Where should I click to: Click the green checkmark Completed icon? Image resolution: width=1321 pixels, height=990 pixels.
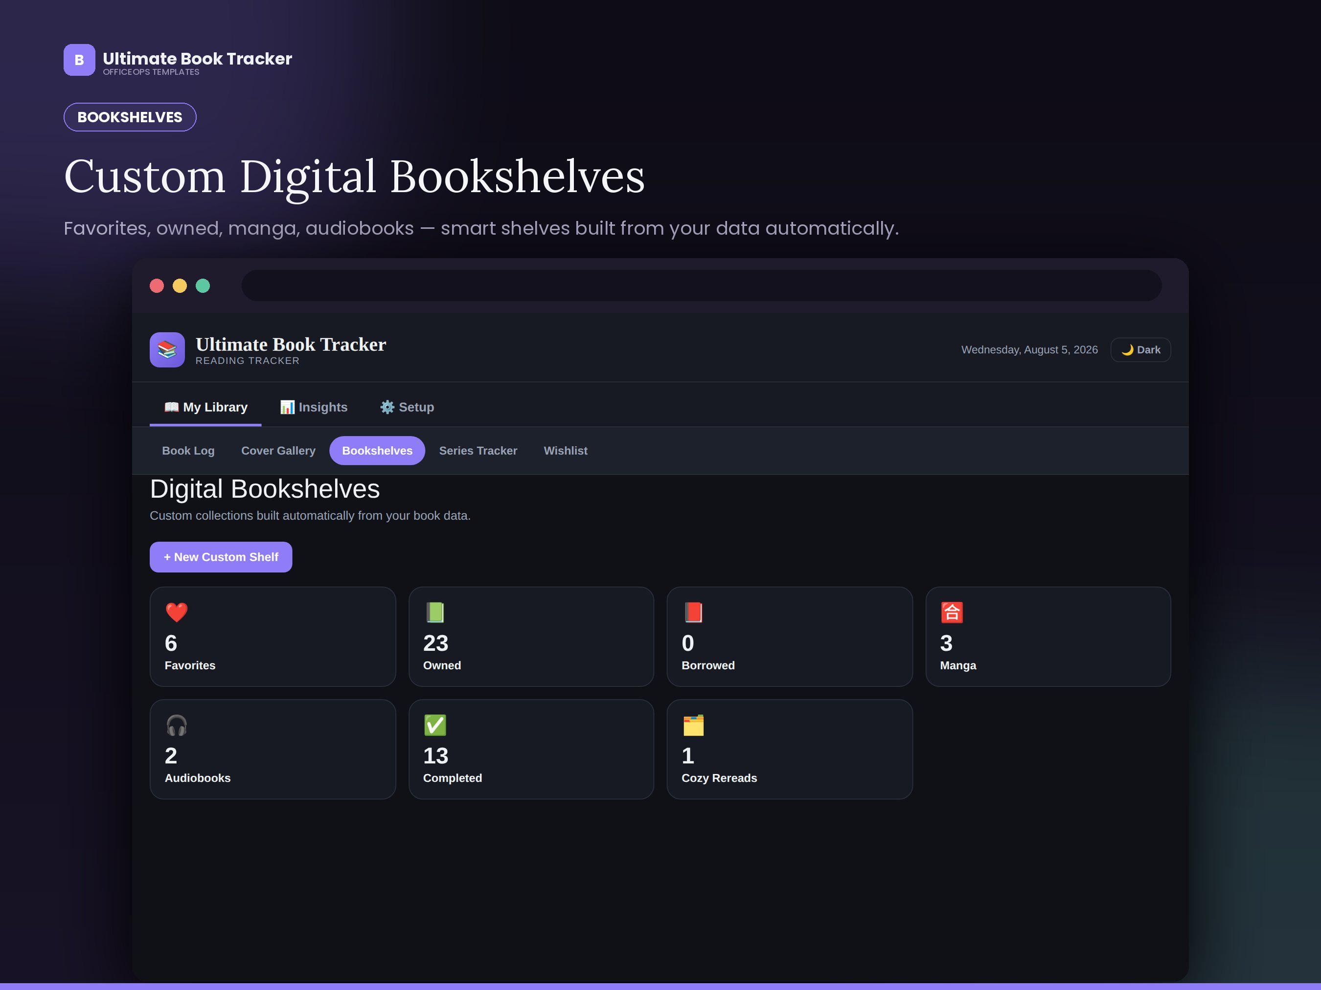435,725
